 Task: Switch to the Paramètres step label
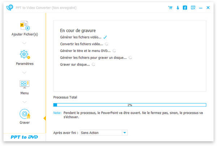click(25, 64)
